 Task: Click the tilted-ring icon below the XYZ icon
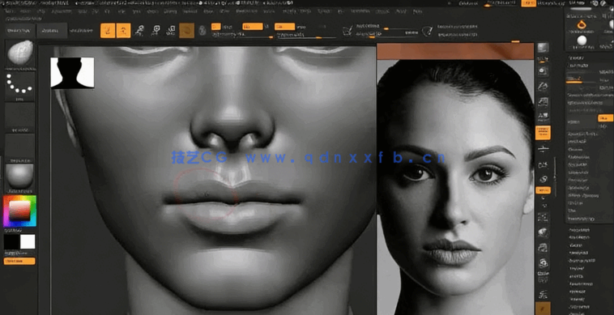(543, 179)
